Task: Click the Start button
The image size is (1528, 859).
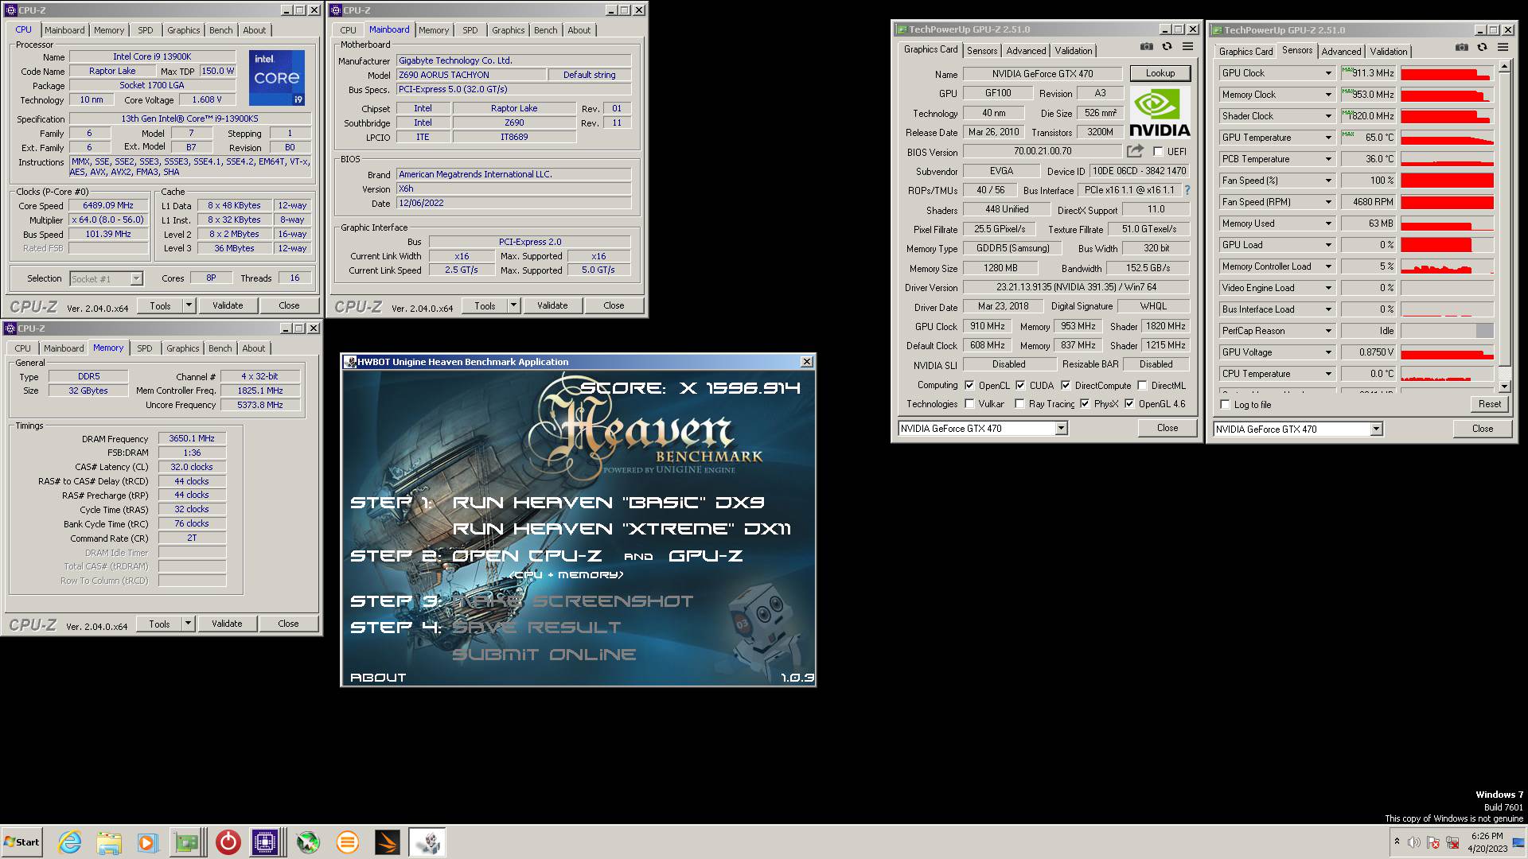Action: tap(21, 842)
